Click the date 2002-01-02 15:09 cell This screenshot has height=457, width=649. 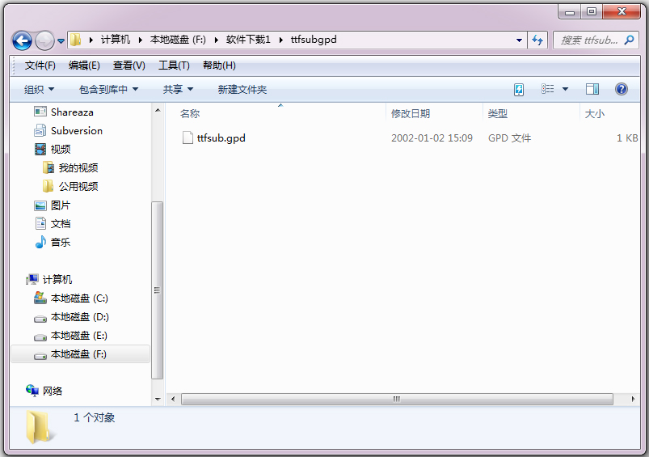(432, 138)
